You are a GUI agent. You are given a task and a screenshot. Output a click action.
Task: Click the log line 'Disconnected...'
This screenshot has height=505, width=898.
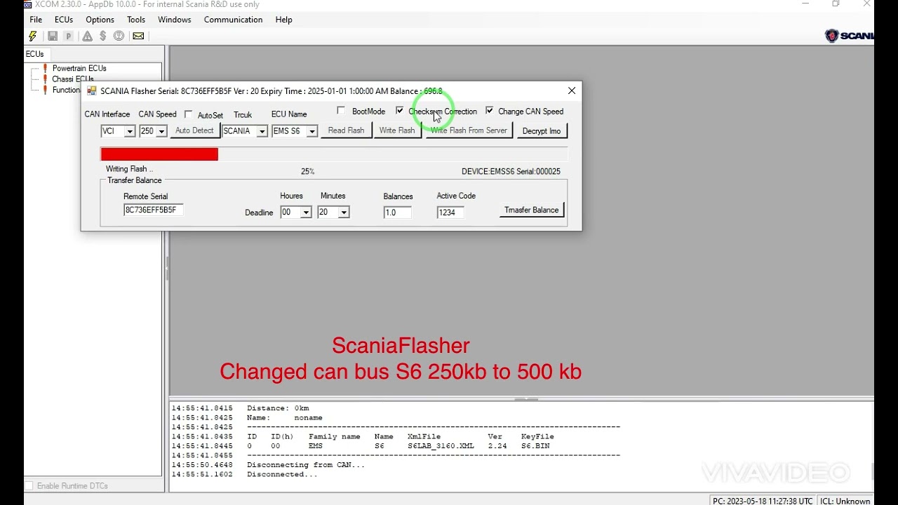tap(282, 475)
